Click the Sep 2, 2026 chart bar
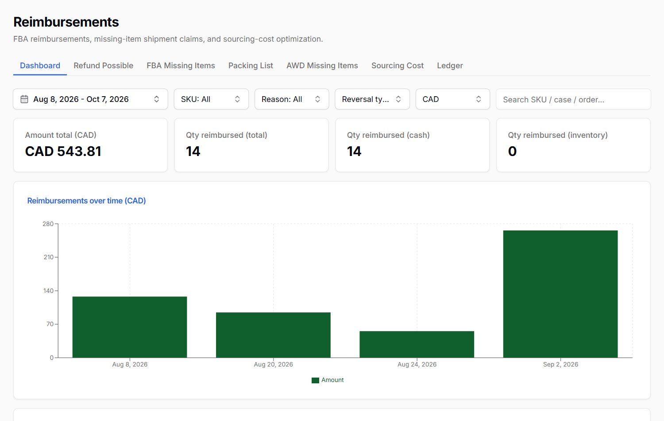 point(560,294)
